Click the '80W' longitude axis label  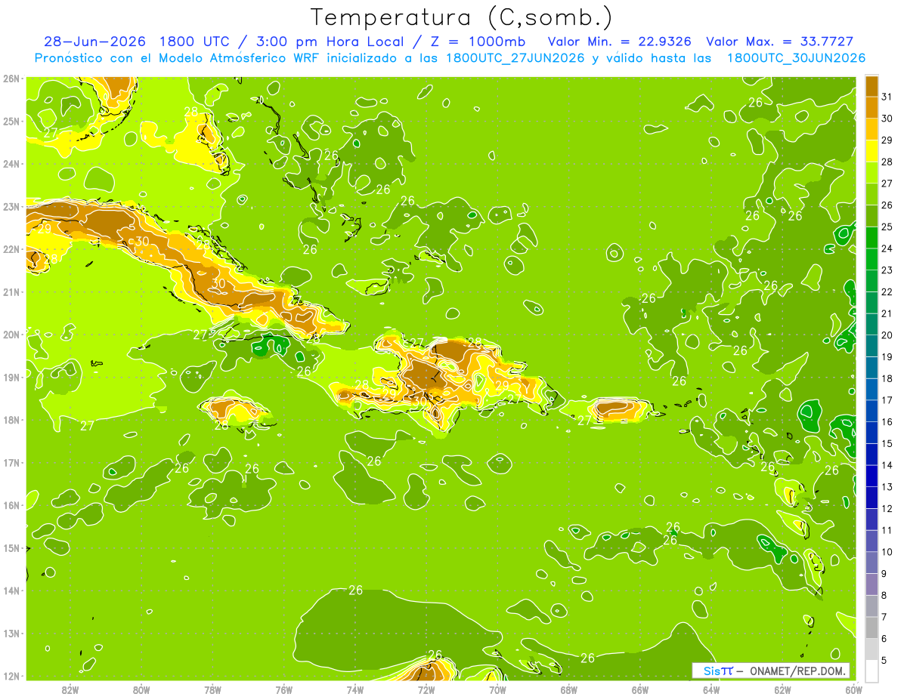tap(141, 689)
